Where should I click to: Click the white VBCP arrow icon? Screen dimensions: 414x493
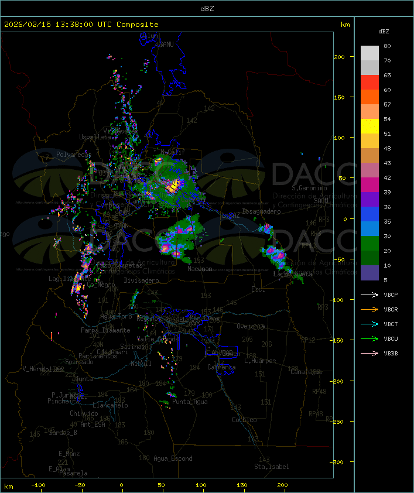(369, 295)
